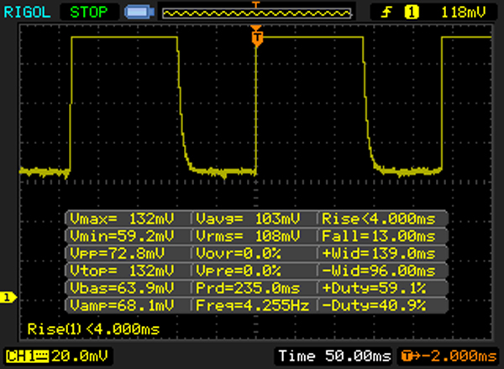Screen dimensions: 504x369
Task: Click the Vbas=63.9mV measurement
Action: (122, 287)
